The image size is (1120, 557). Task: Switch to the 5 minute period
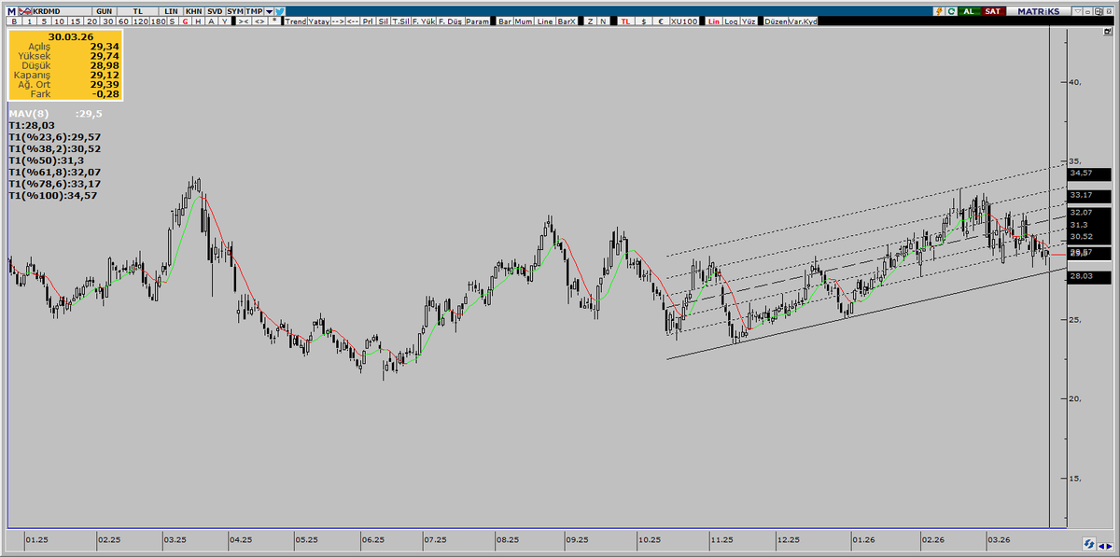pos(44,21)
